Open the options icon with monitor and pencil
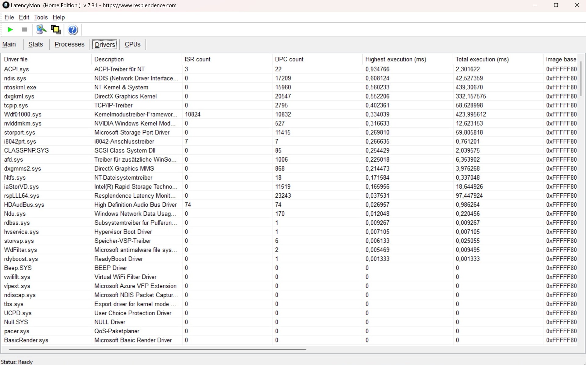 tap(41, 30)
